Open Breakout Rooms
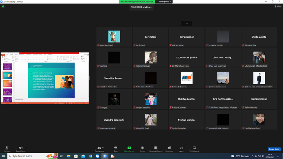 156,149
